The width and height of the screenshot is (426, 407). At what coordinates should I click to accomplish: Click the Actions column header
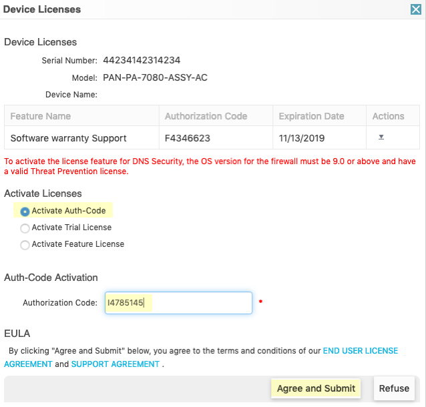click(389, 116)
